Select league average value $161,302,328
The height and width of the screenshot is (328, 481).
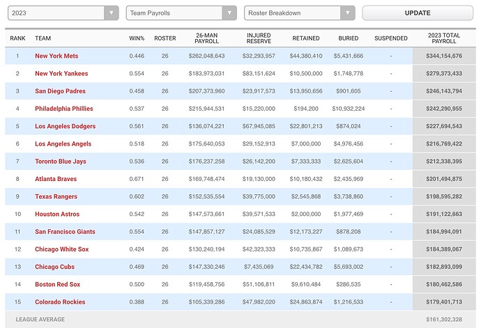tap(444, 320)
